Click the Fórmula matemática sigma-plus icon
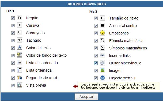This screenshot has width=163, height=101. point(103,40)
